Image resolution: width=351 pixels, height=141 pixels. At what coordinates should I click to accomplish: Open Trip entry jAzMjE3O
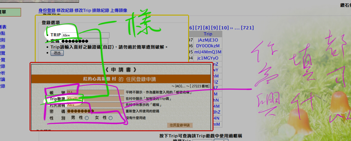(x=208, y=40)
